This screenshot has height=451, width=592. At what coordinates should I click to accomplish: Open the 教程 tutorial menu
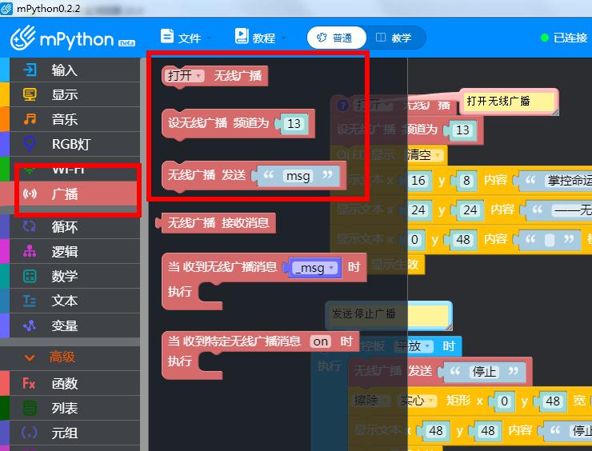coord(261,38)
